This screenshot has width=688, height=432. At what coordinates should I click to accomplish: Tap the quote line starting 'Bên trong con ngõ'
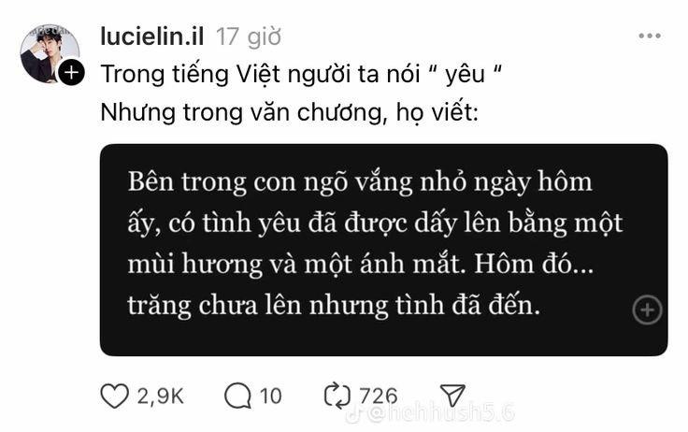coord(360,182)
